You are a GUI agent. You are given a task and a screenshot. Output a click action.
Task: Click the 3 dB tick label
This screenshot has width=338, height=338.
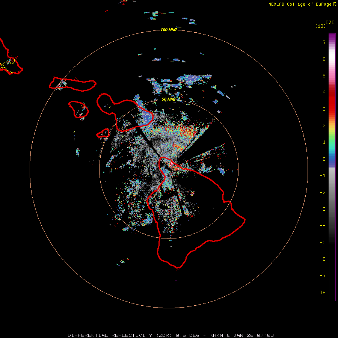pyautogui.click(x=324, y=109)
